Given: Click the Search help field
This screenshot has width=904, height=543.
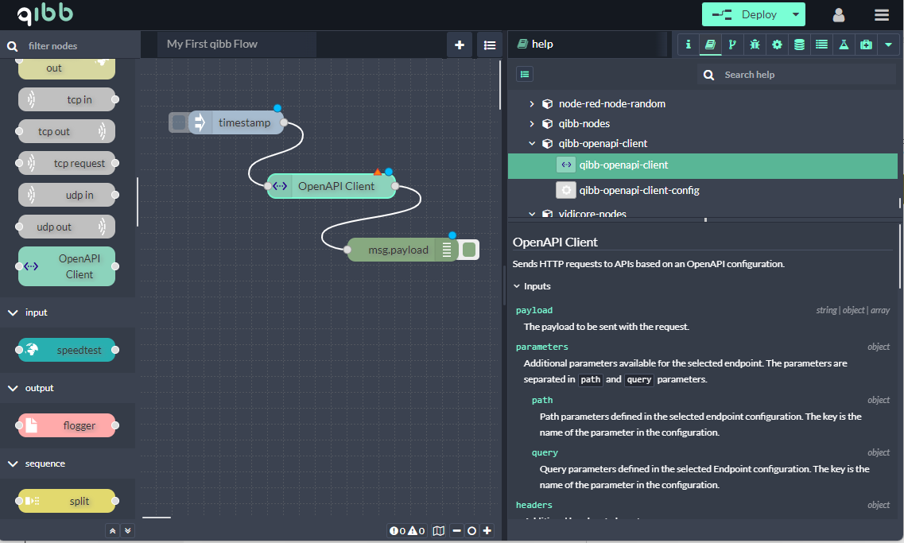Looking at the screenshot, I should pyautogui.click(x=796, y=75).
